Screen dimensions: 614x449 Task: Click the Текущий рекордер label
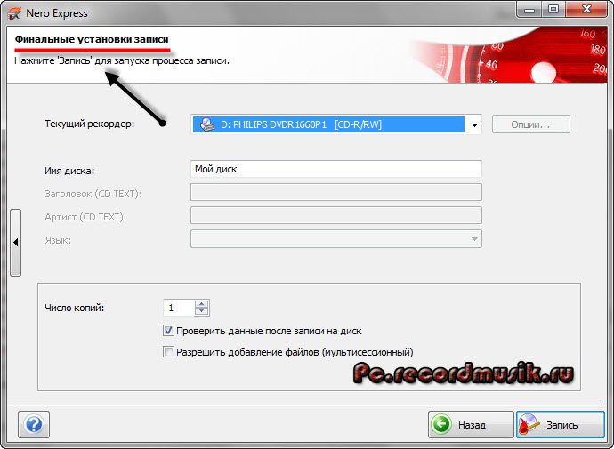(x=90, y=124)
